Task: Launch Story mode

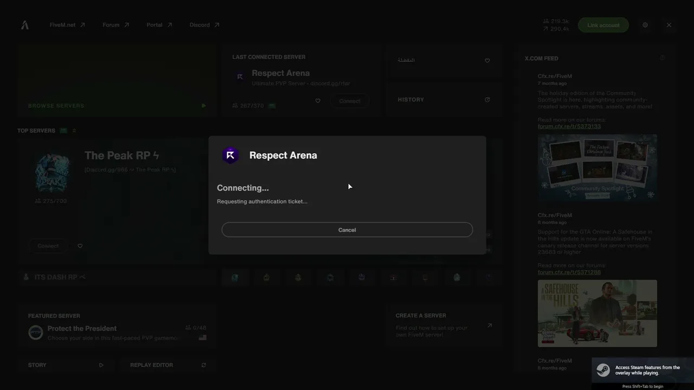Action: [66, 365]
